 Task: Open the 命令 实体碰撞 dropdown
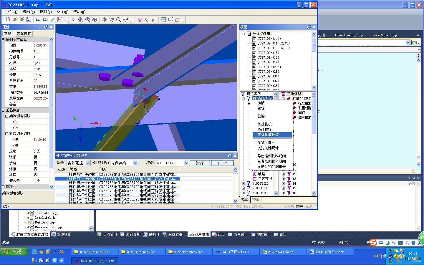point(88,163)
